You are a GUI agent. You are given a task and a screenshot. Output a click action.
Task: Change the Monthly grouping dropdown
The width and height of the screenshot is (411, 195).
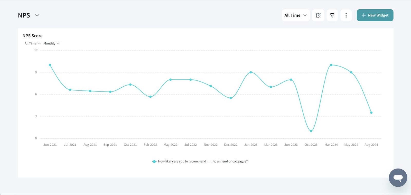(51, 43)
